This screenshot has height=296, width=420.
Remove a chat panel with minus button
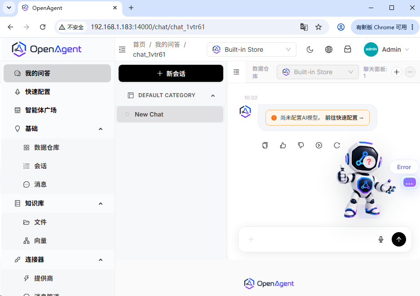(x=410, y=72)
